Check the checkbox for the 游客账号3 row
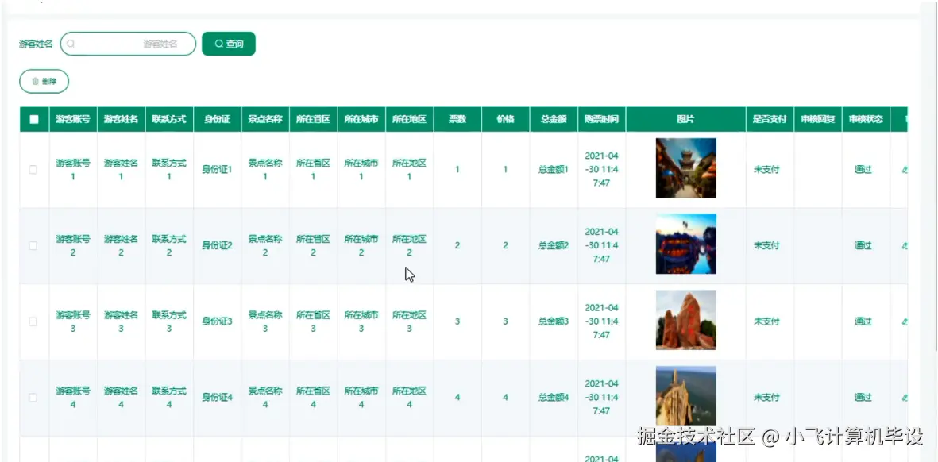 click(x=33, y=321)
